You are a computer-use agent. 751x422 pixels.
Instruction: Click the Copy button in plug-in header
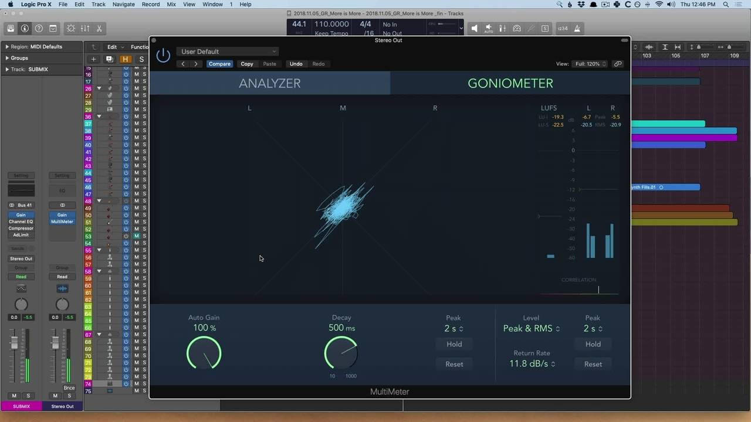tap(247, 64)
